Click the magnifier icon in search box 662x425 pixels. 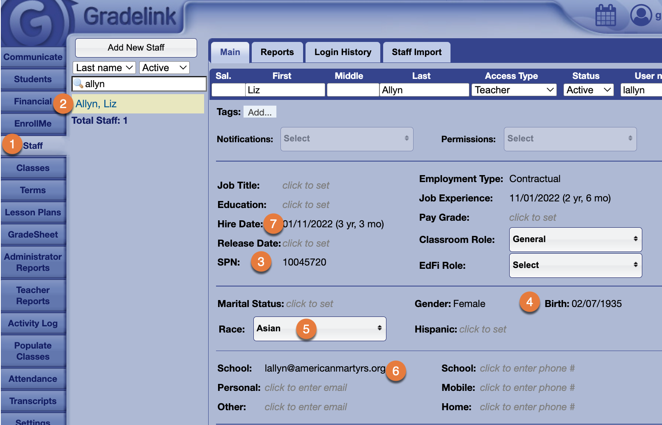[x=78, y=83]
